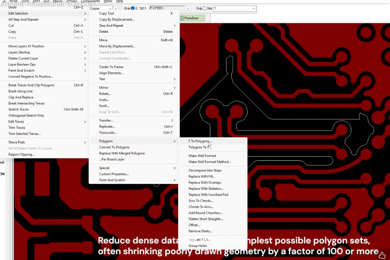Open the Components menu
This screenshot has height=260, width=390.
[90, 1]
